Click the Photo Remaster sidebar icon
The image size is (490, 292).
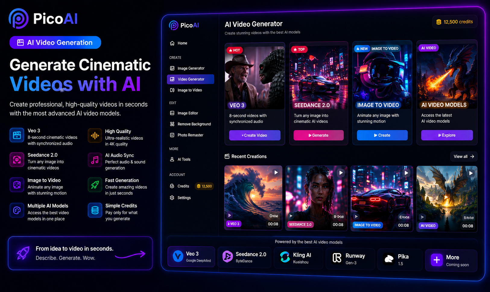pos(172,135)
